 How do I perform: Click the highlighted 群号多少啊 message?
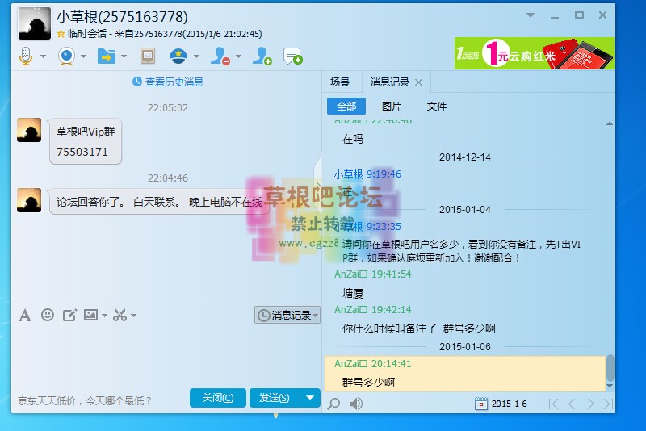pos(368,383)
